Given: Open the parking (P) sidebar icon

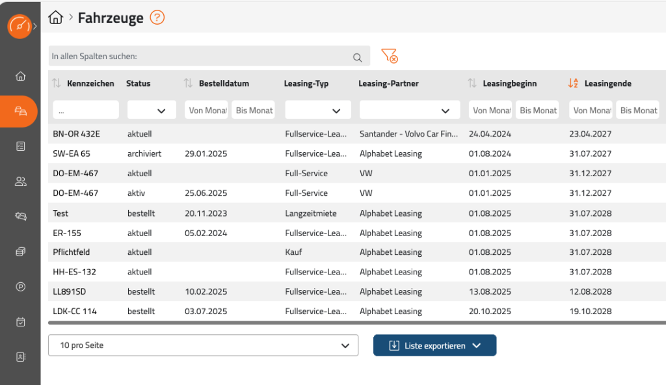Looking at the screenshot, I should click(x=20, y=286).
